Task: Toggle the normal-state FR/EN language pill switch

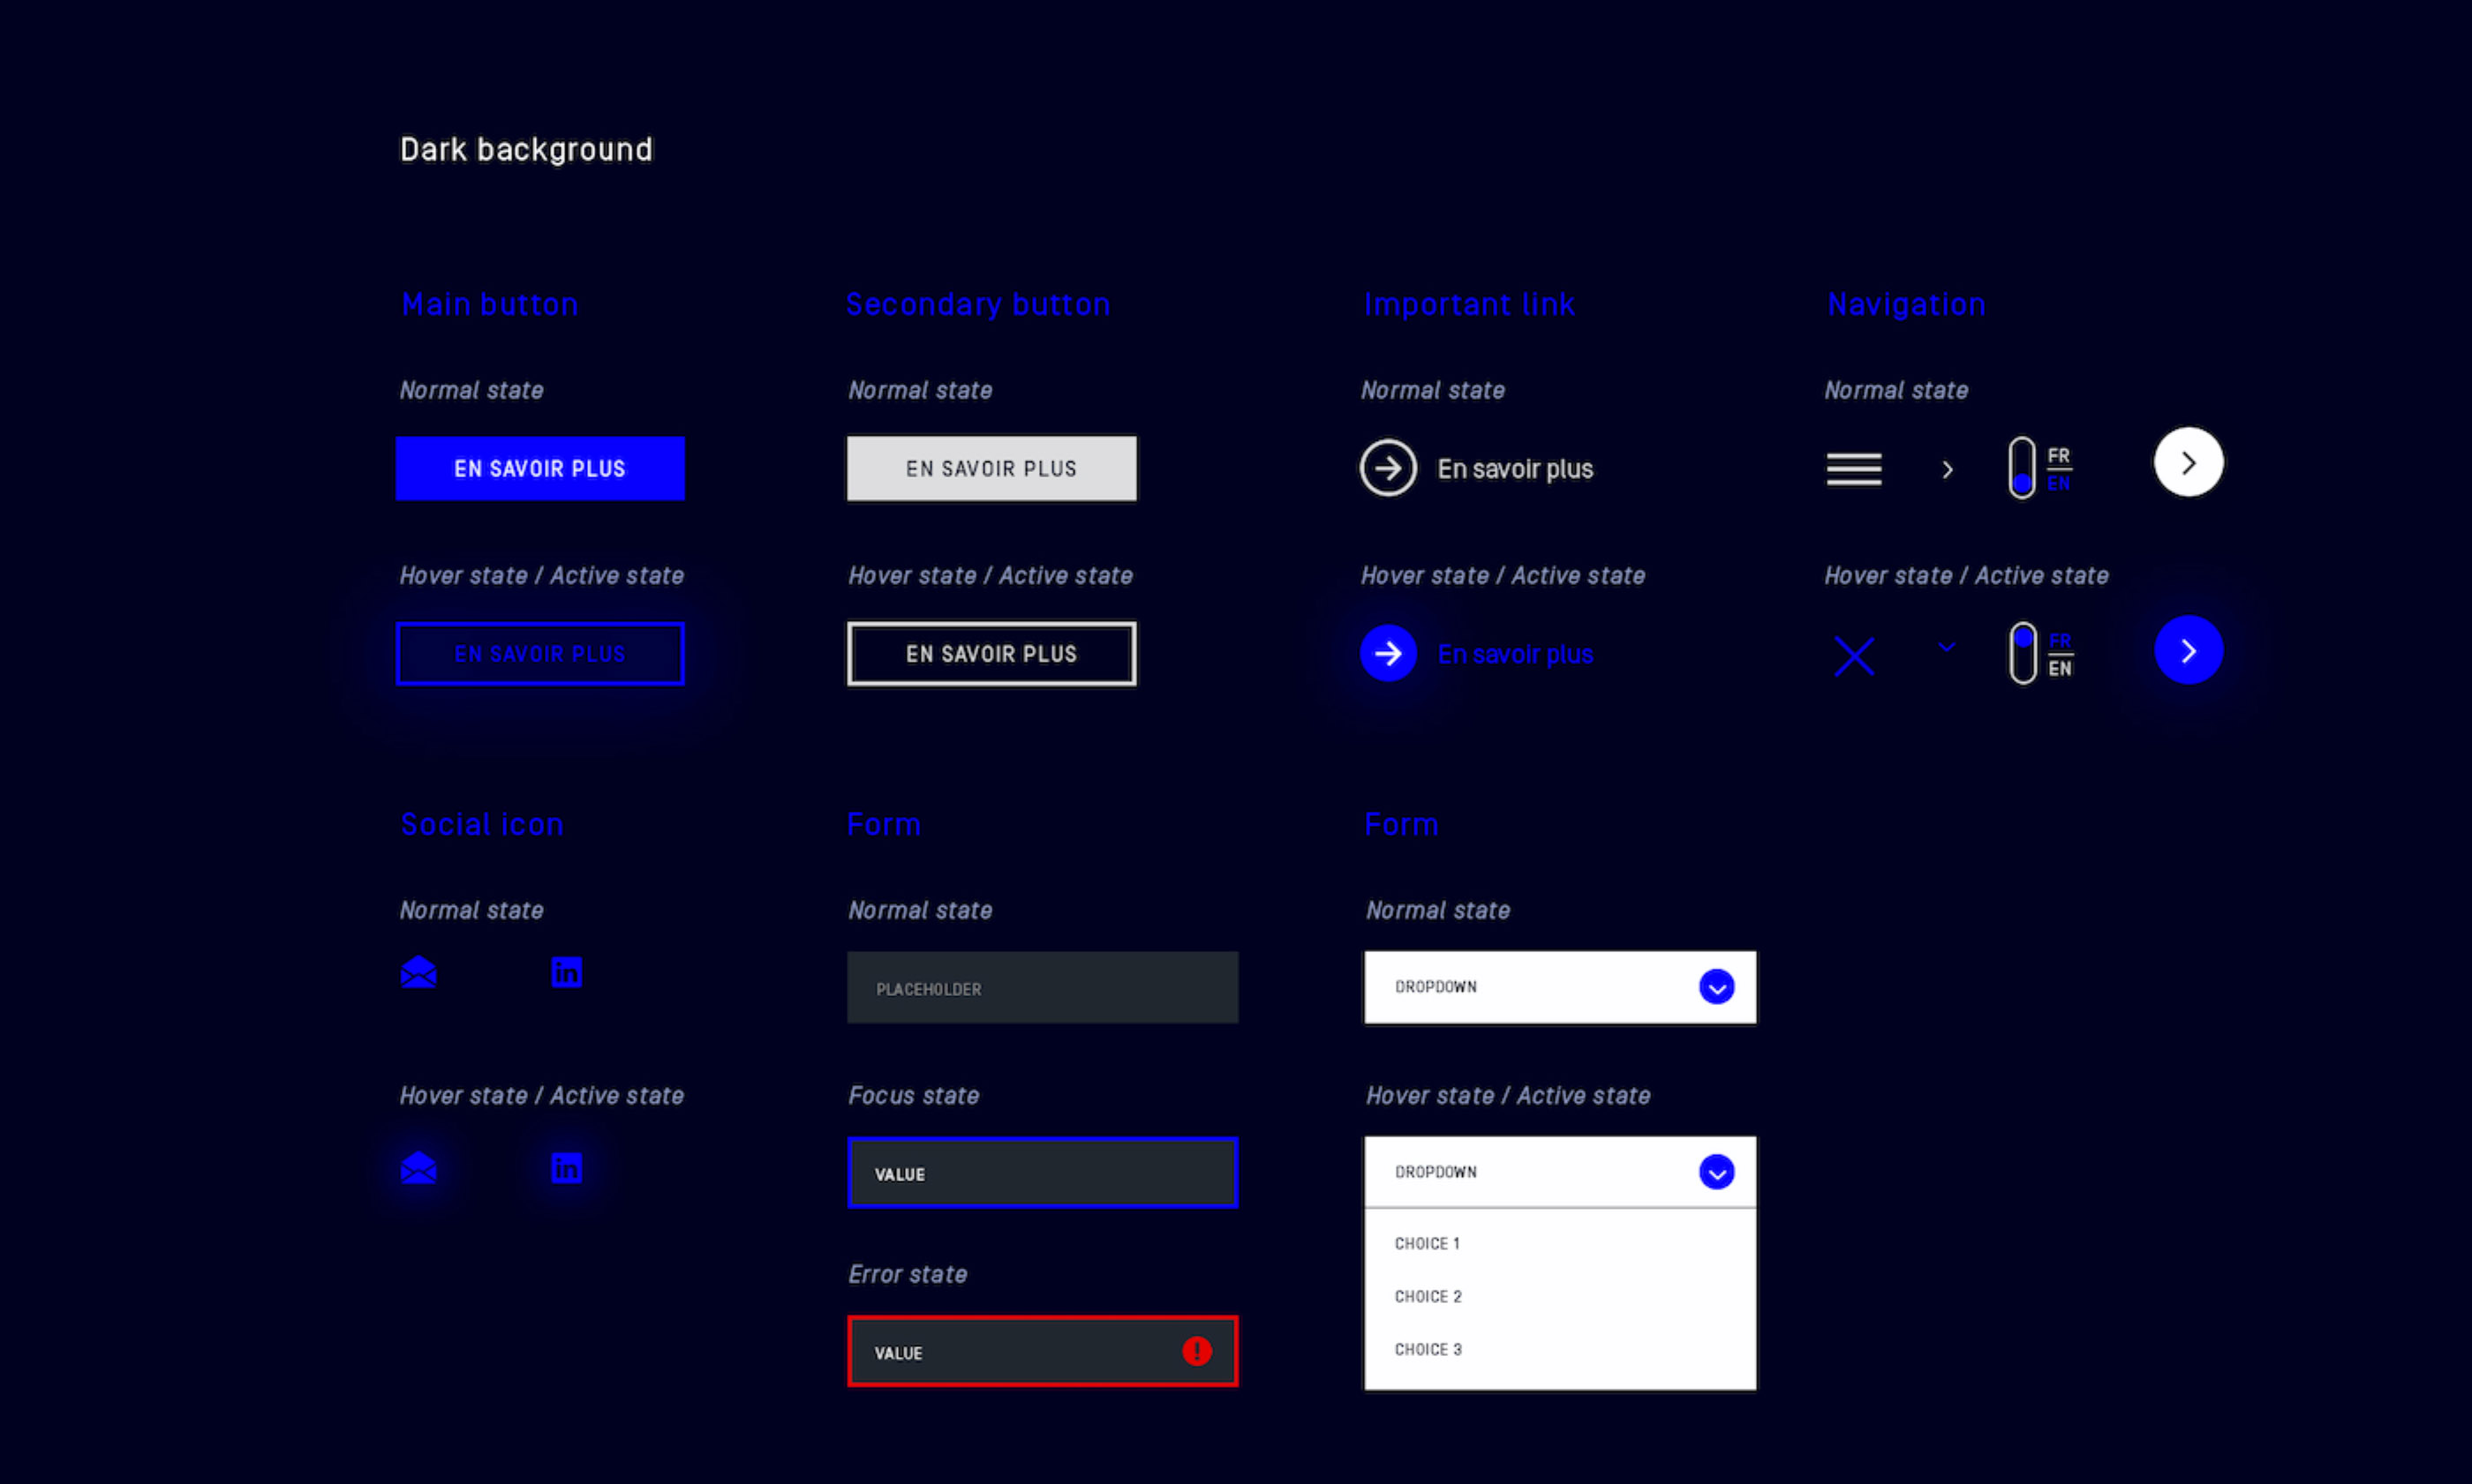Action: [2022, 468]
